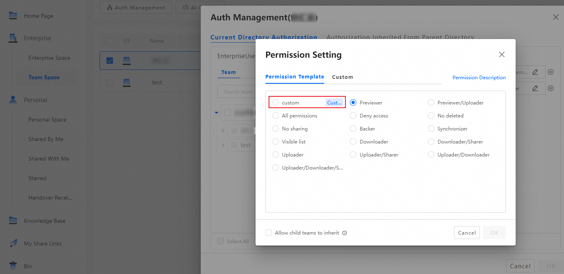Click the Enterprise building icon
Viewport: 564px width, 274px height.
tap(13, 38)
